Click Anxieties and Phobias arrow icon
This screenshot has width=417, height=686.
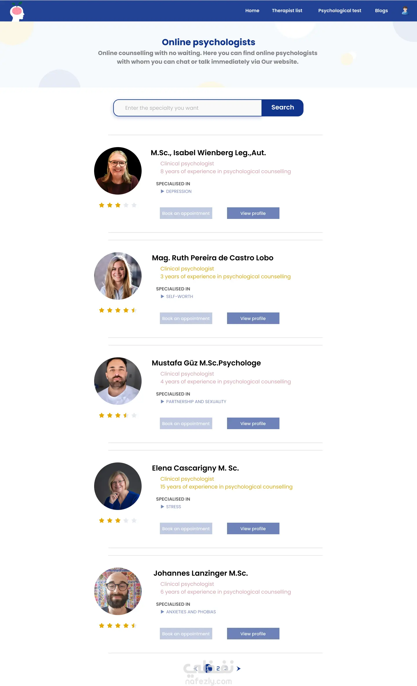pos(162,612)
